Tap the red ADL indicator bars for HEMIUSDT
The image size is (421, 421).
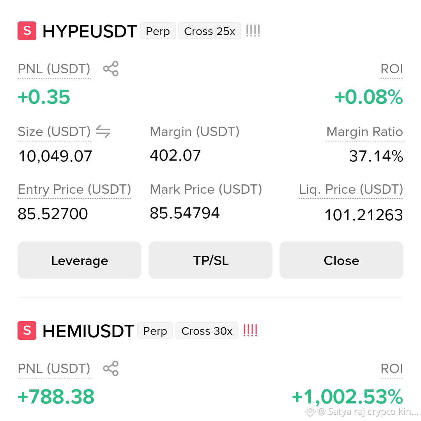250,331
